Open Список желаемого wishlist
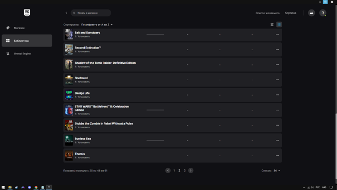Screen dimensions: 337x190 tap(267, 13)
